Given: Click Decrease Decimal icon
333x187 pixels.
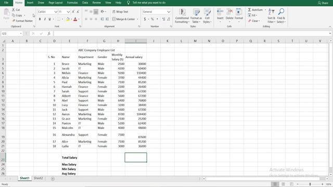Looking at the screenshot, I should coord(169,19).
